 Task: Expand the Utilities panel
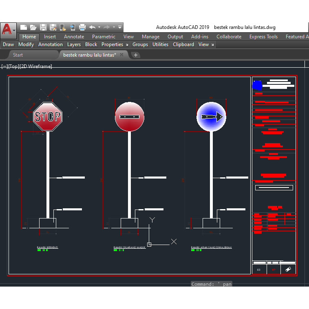click(161, 44)
